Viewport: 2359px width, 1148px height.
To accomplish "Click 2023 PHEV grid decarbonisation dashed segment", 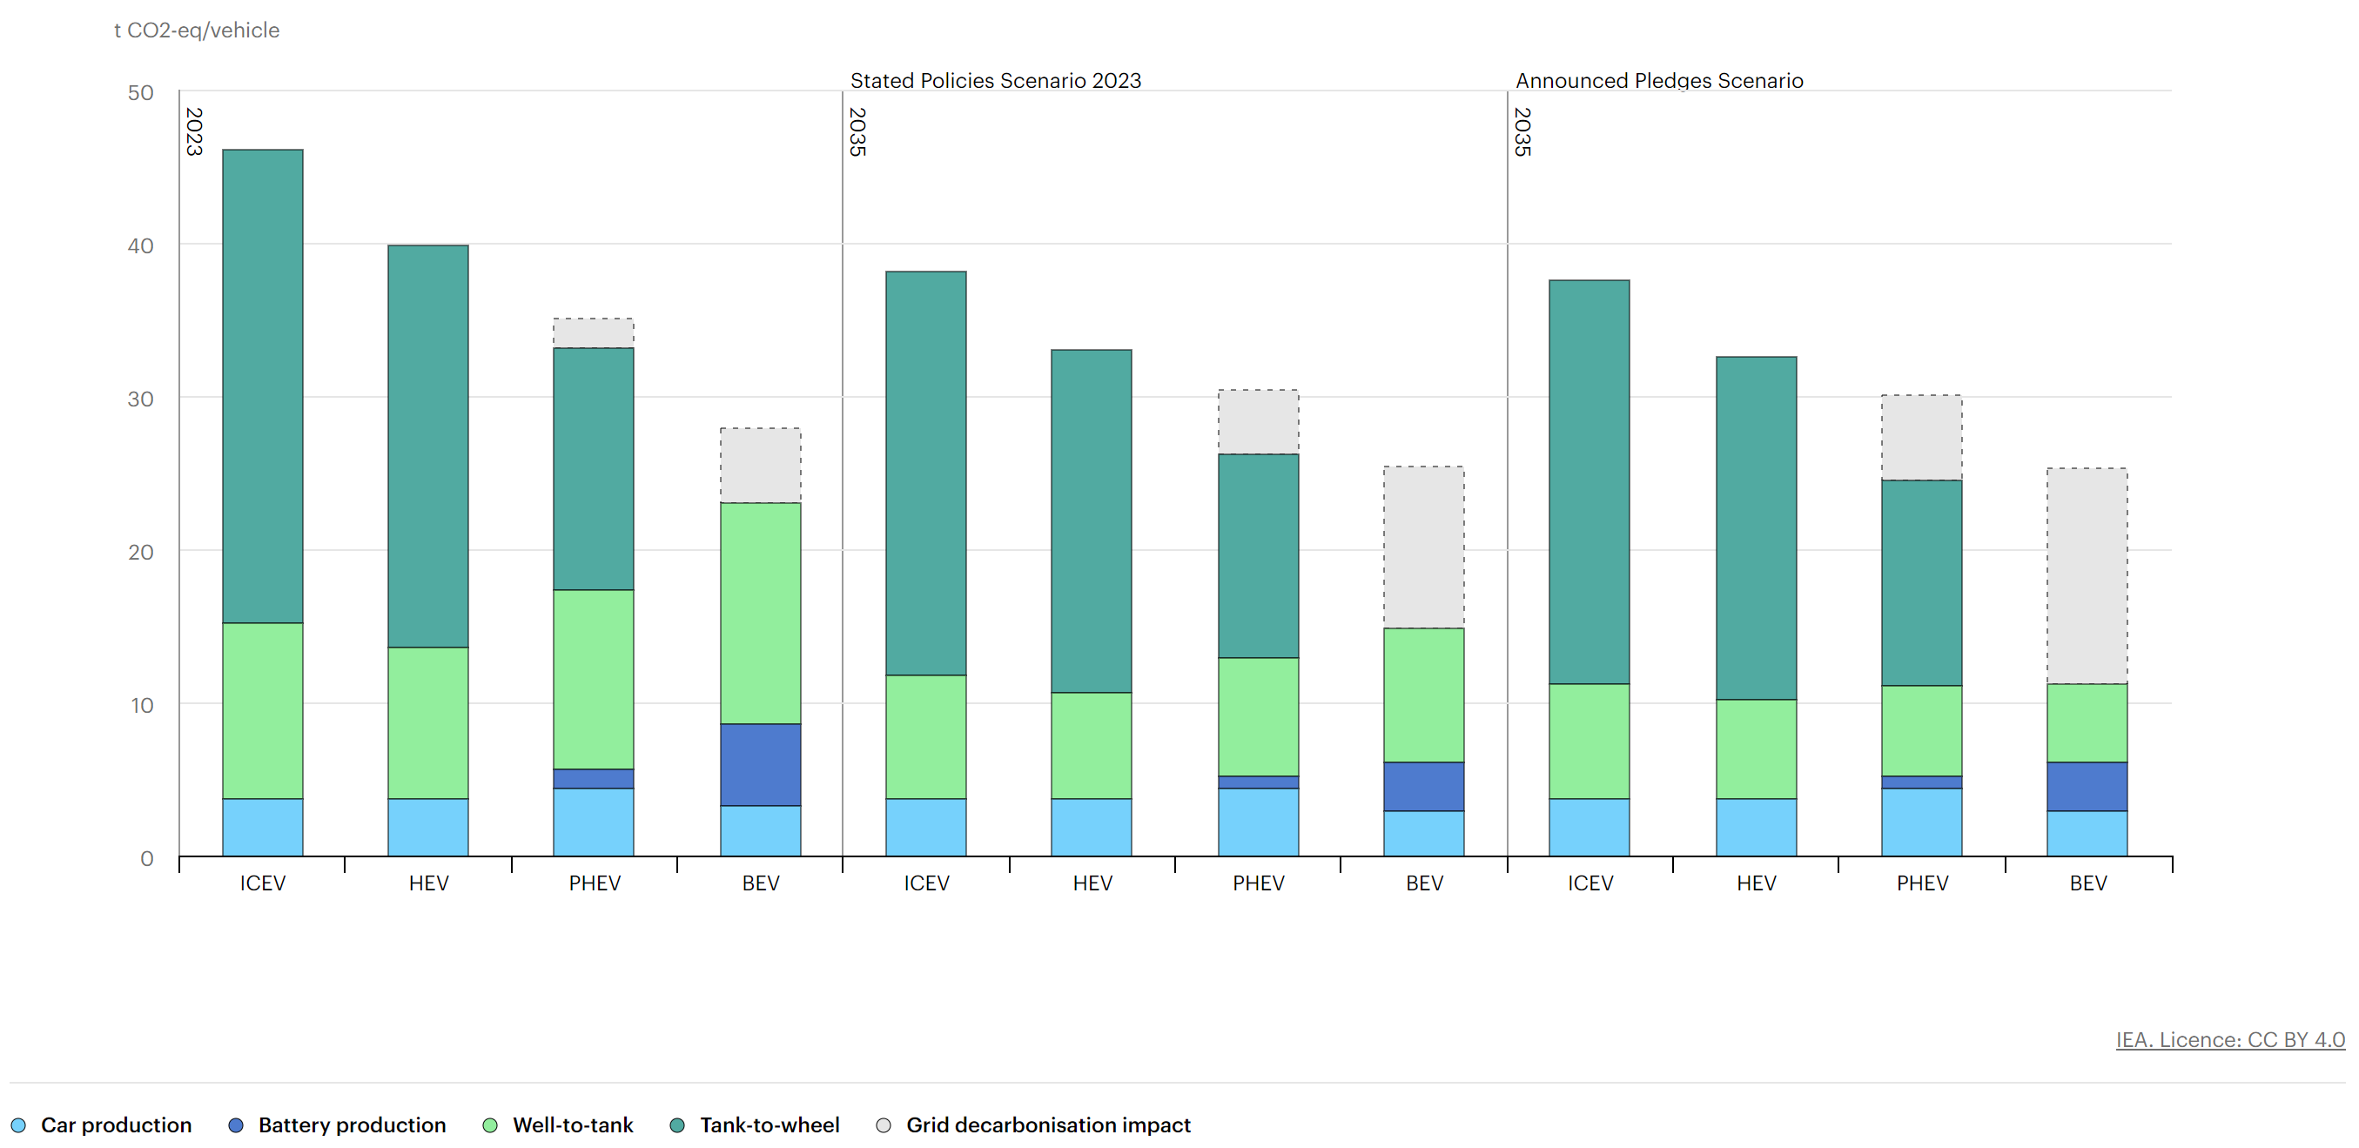I will point(594,332).
